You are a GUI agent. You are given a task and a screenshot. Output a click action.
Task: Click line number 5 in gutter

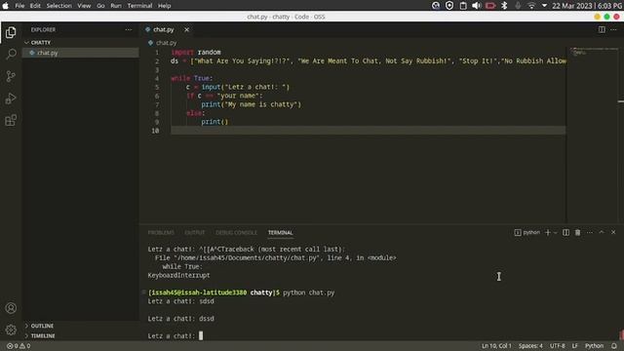(157, 87)
